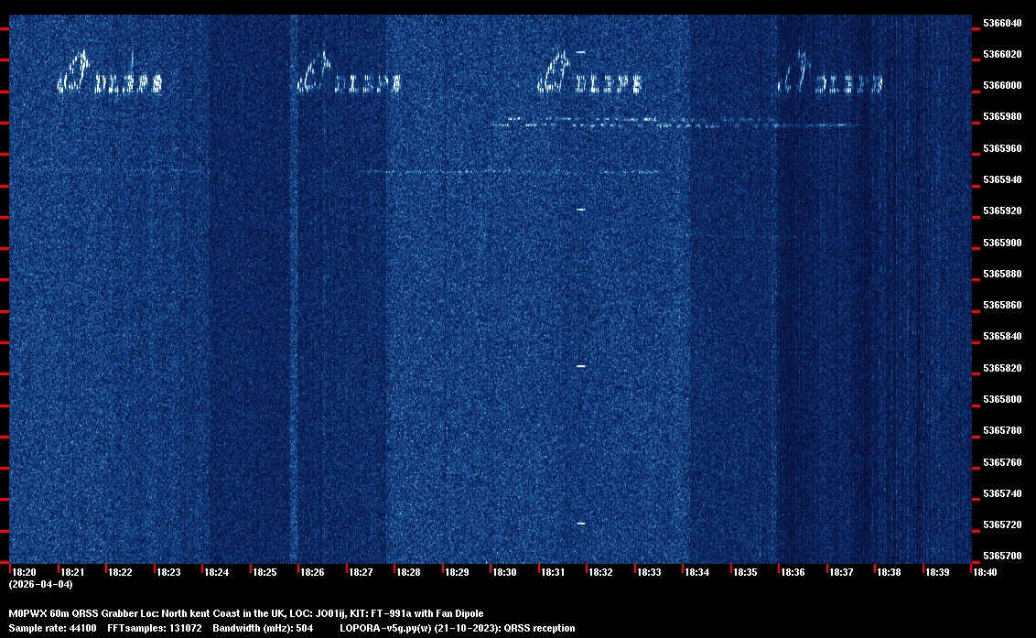Select the 18:30 time axis label

[x=504, y=572]
